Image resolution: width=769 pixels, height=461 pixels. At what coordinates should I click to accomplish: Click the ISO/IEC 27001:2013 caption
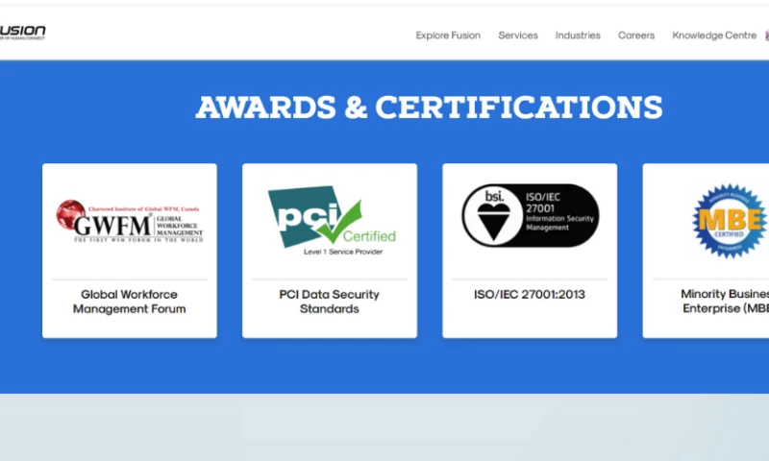click(x=530, y=294)
